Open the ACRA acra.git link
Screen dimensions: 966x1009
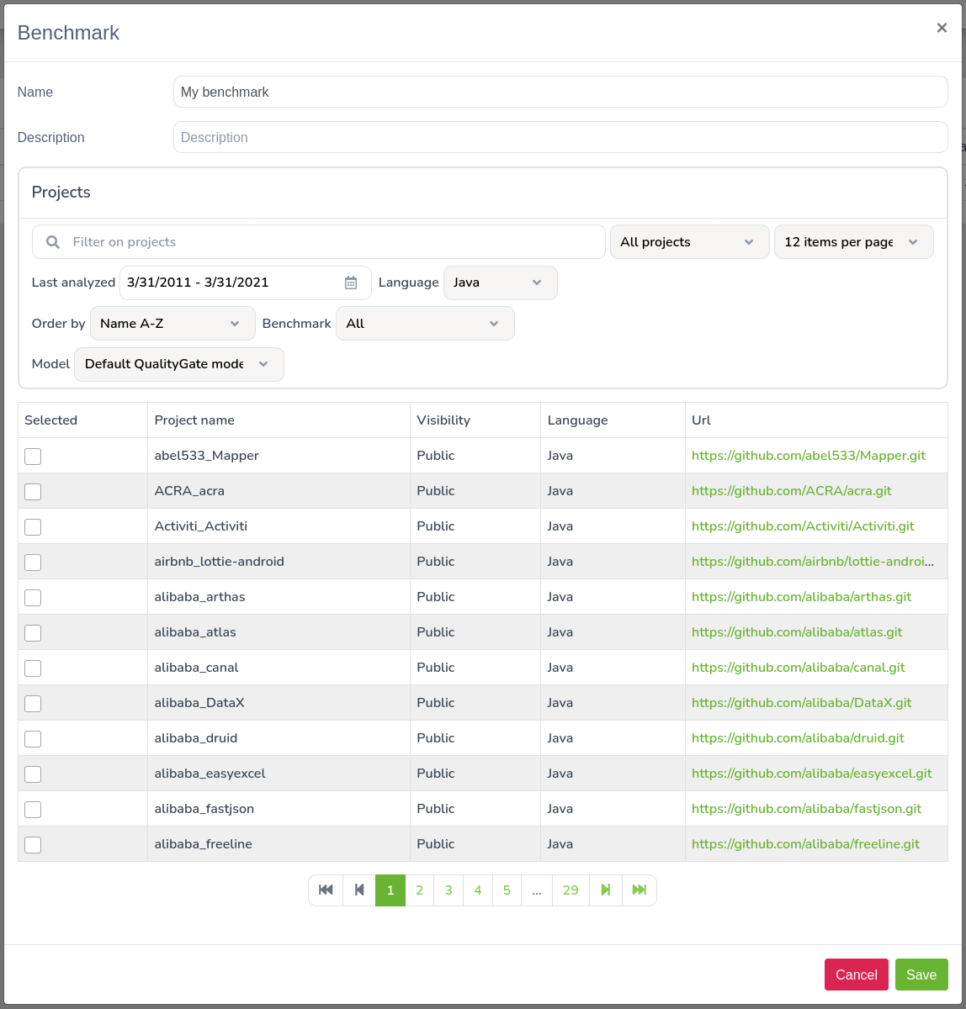pos(792,491)
